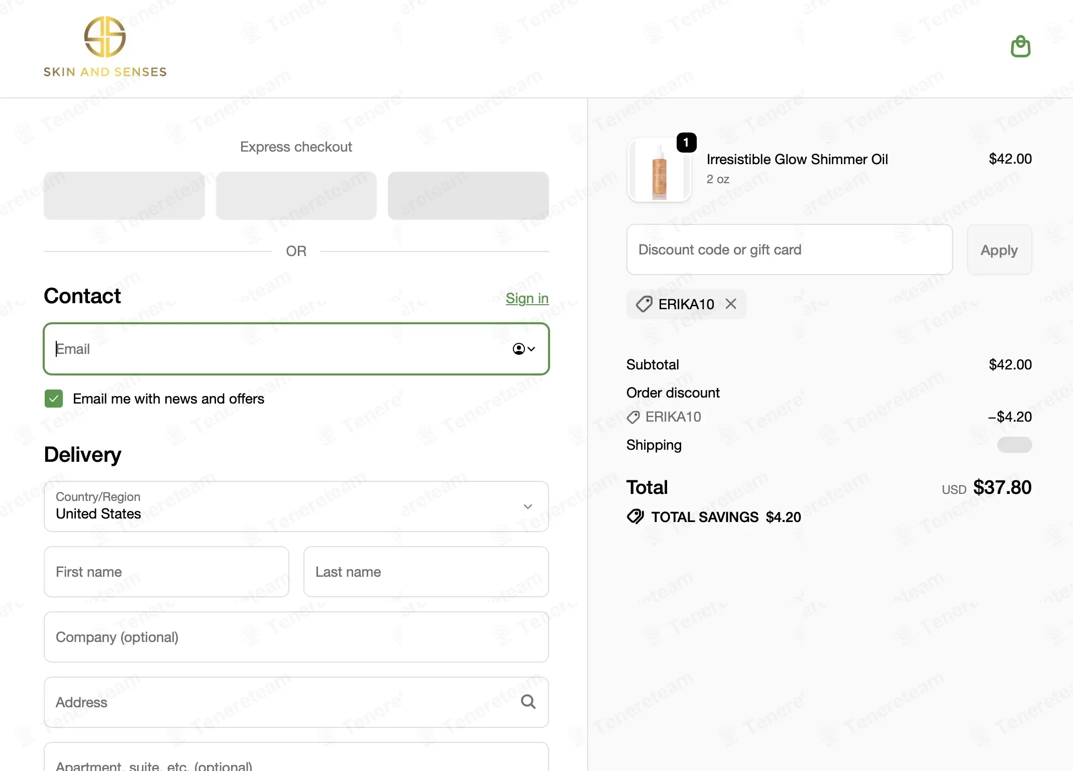Click the Address field
The width and height of the screenshot is (1073, 771).
pos(296,702)
